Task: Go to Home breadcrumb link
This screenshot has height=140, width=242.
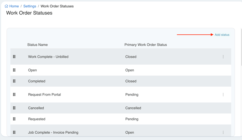Action: [14, 6]
